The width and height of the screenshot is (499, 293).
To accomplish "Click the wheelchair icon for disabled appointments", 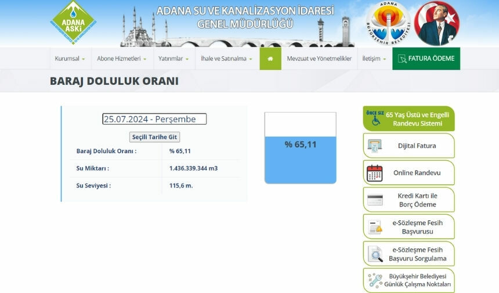I will 375,120.
